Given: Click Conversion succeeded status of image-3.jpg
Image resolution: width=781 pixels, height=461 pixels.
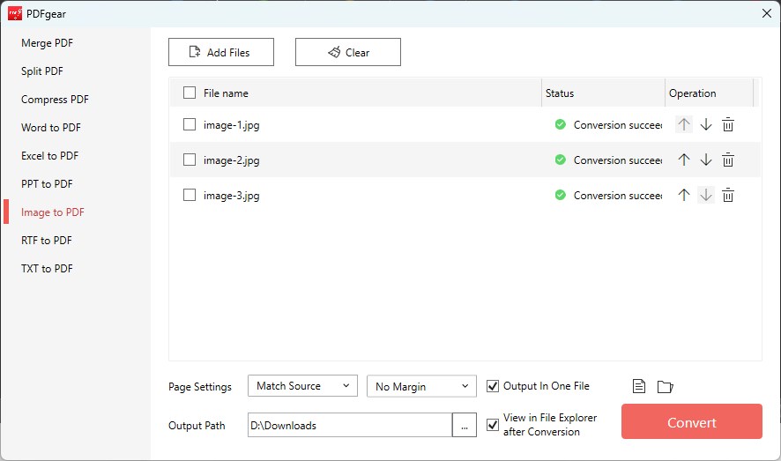Looking at the screenshot, I should point(618,196).
